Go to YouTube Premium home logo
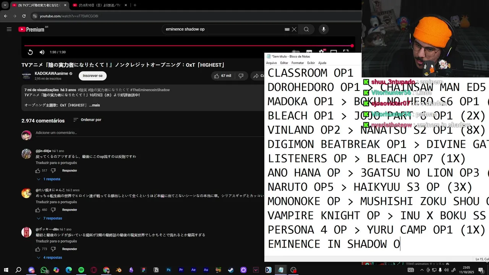This screenshot has height=275, width=489. tap(31, 29)
